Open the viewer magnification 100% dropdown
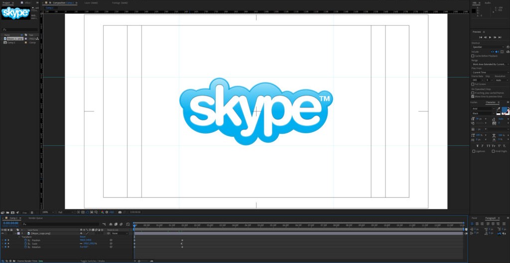The width and height of the screenshot is (510, 263). [48, 212]
